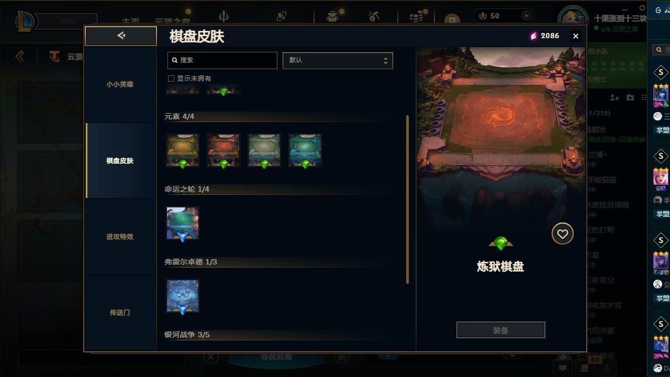Switch to the 小小英雄 tab
Image resolution: width=670 pixels, height=377 pixels.
pyautogui.click(x=120, y=84)
